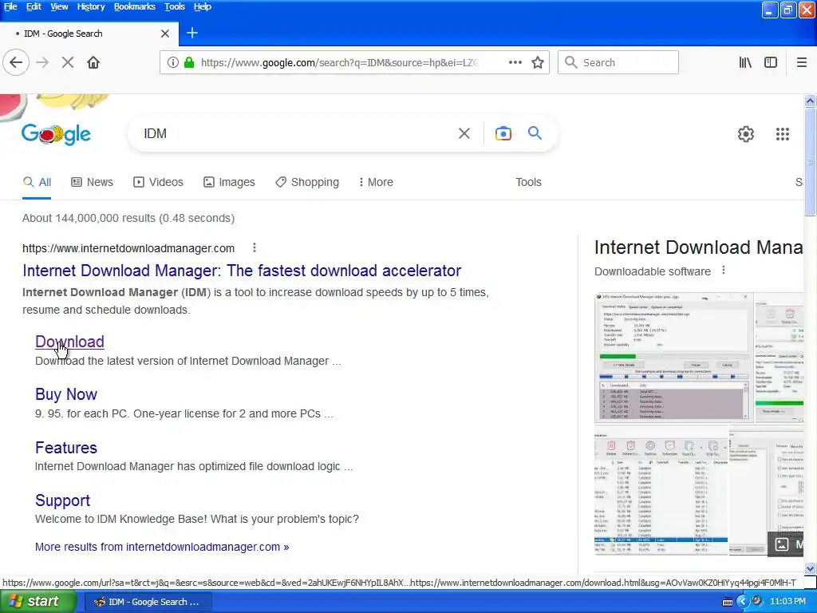
Task: Stop page loading with the X button
Action: tap(68, 62)
